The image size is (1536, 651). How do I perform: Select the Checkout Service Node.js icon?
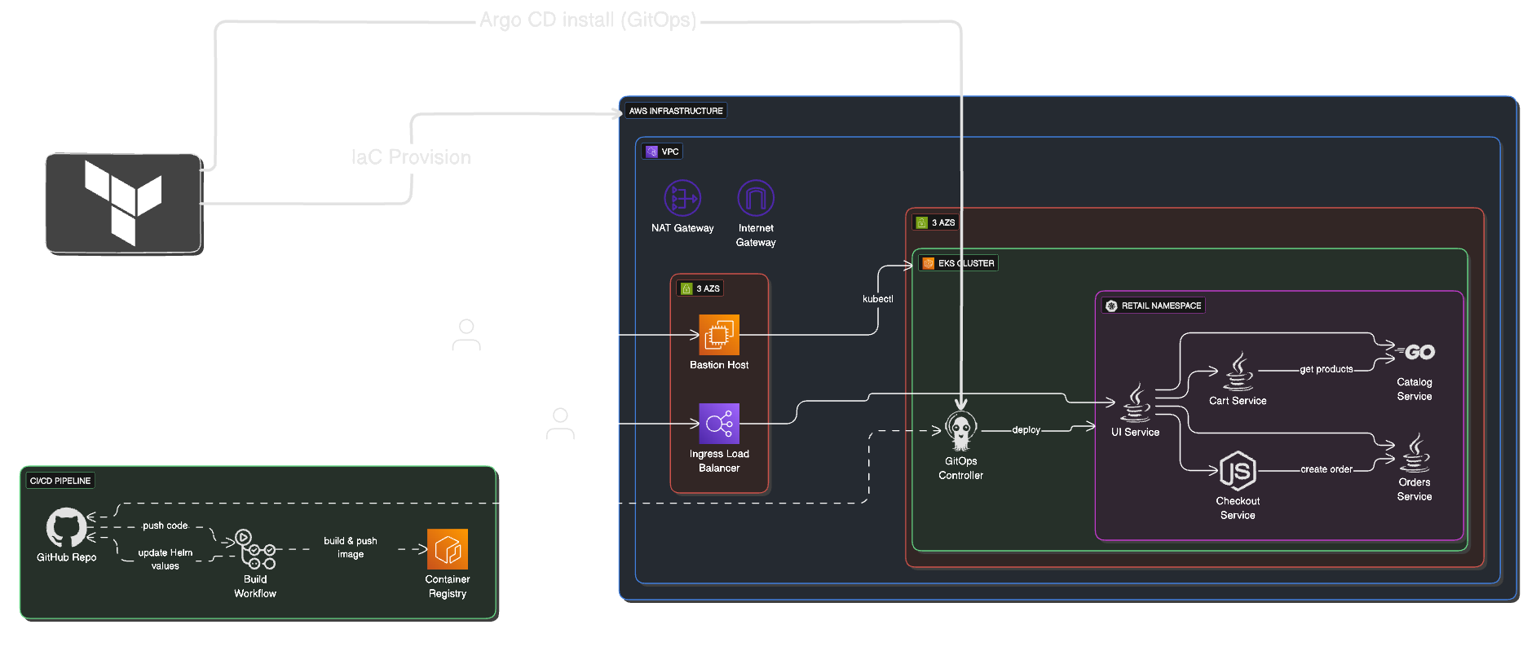coord(1238,471)
